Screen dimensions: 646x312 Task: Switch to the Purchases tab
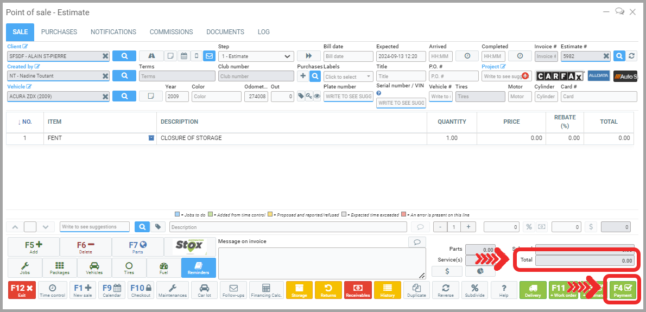click(59, 32)
